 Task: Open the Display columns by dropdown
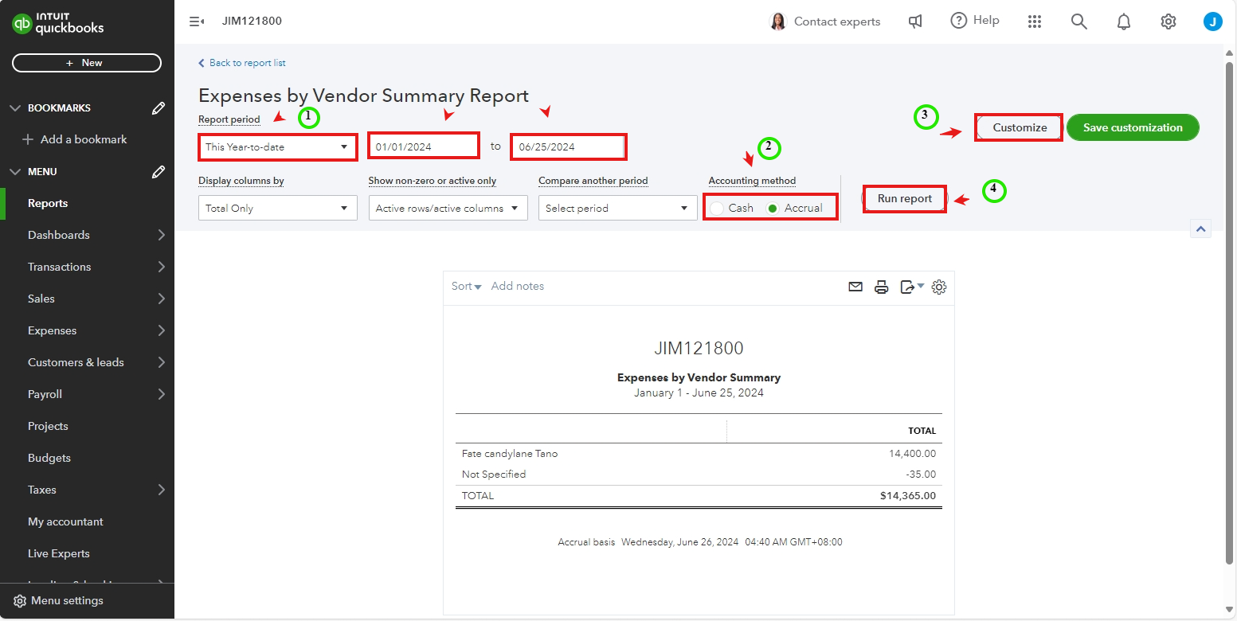(277, 209)
